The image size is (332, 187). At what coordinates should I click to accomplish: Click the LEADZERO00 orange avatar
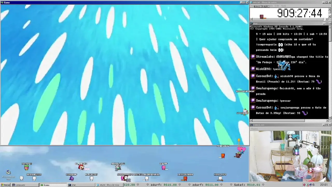click(185, 178)
